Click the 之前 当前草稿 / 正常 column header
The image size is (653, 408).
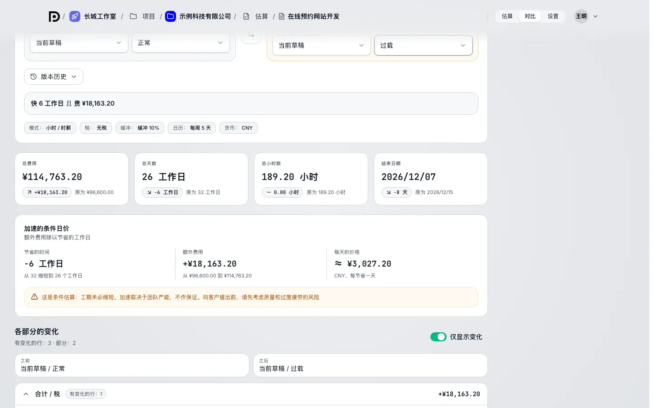click(132, 365)
